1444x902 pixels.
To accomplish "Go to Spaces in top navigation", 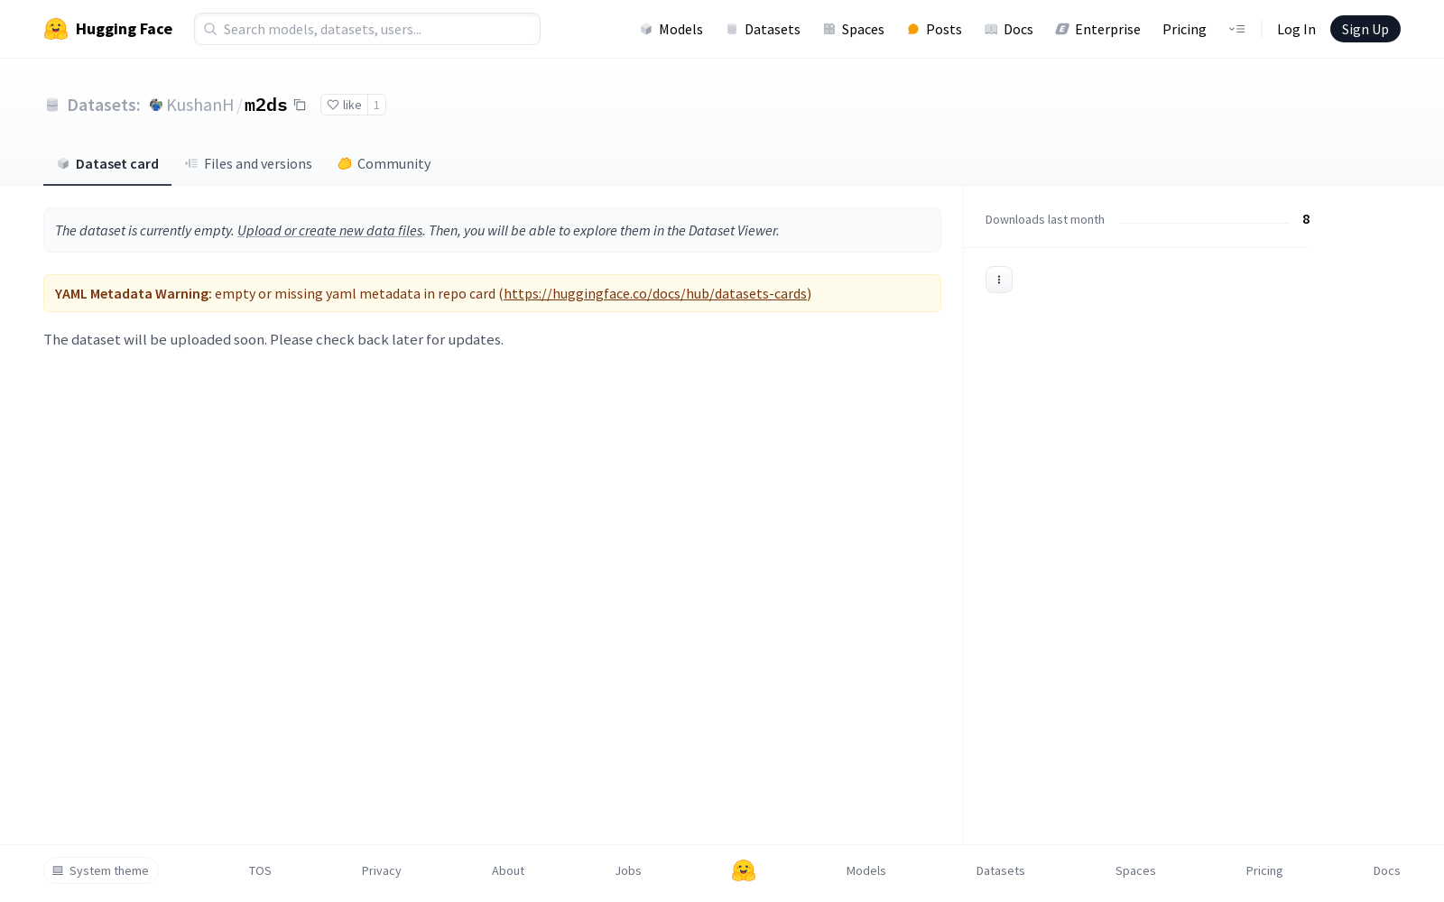I will point(853,30).
